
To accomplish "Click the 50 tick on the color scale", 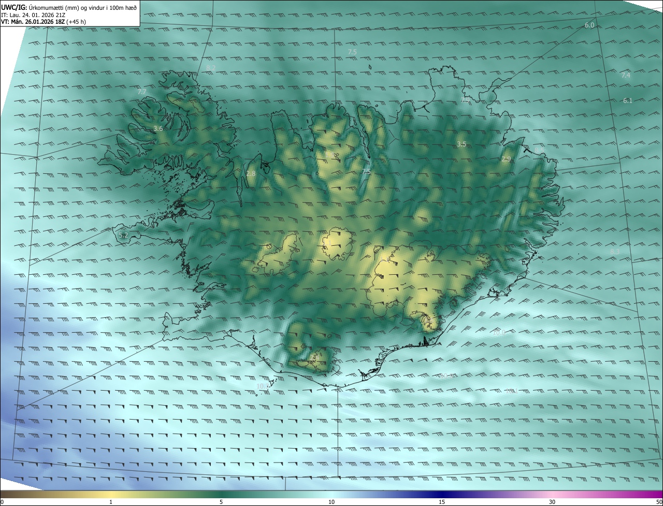I will [659, 502].
